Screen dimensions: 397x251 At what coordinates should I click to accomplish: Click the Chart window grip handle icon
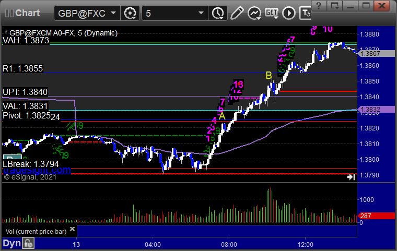point(9,13)
